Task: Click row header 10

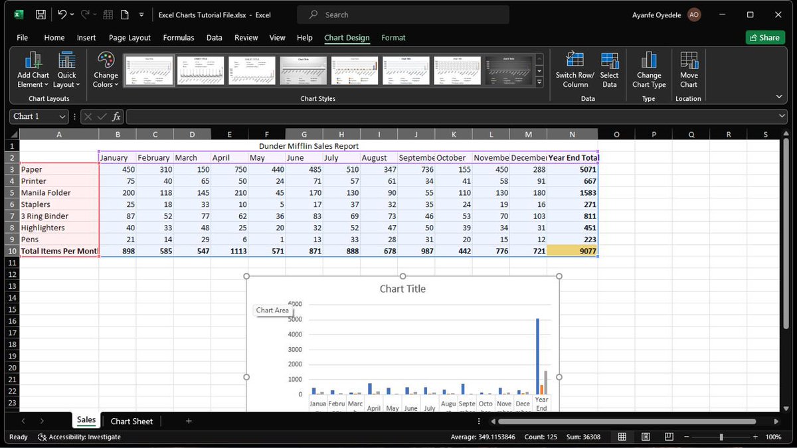Action: point(12,252)
